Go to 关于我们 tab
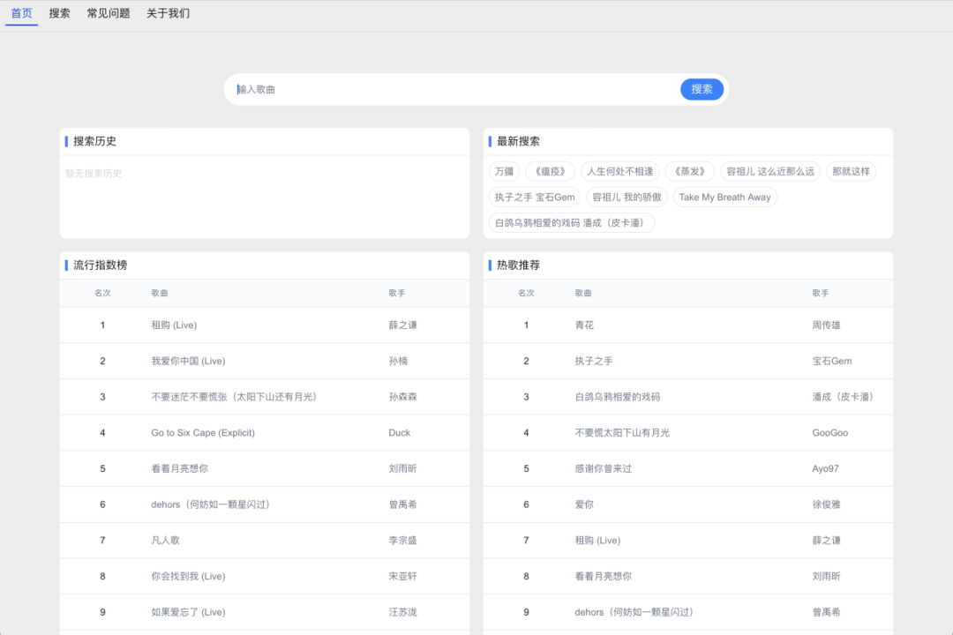The image size is (953, 635). point(168,13)
